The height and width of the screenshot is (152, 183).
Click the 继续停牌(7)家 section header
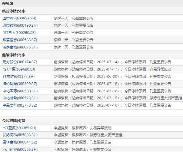[91, 55]
